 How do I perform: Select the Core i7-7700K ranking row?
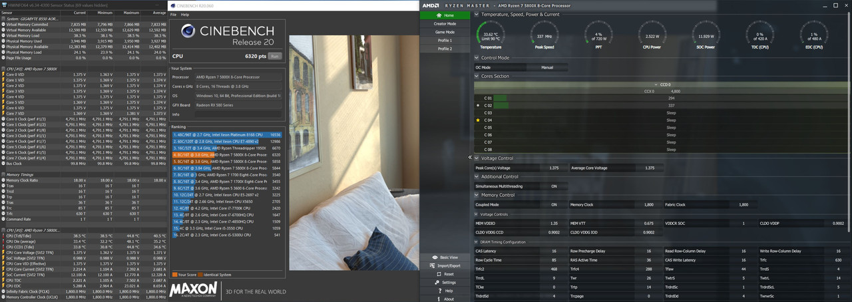(226, 208)
